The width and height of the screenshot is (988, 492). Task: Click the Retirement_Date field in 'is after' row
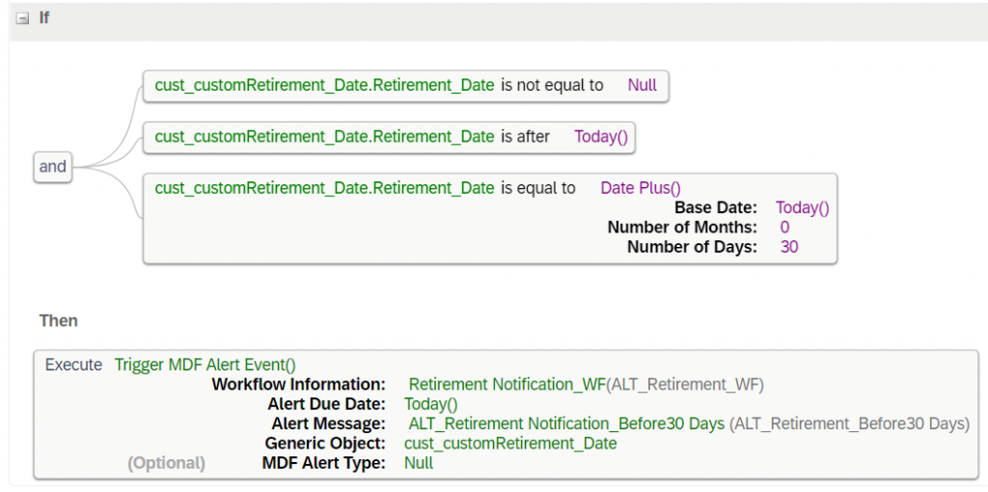pos(324,137)
